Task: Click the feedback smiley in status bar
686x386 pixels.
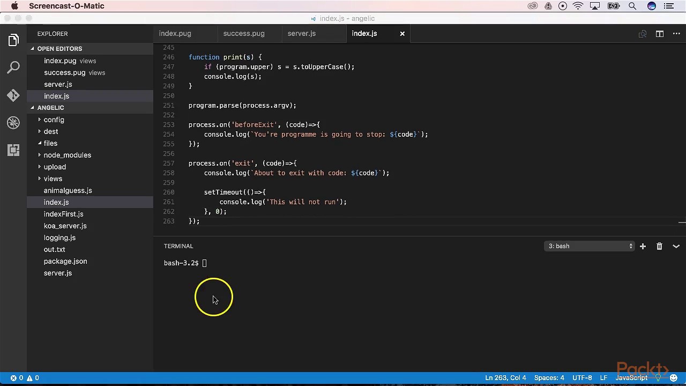Action: click(x=674, y=378)
